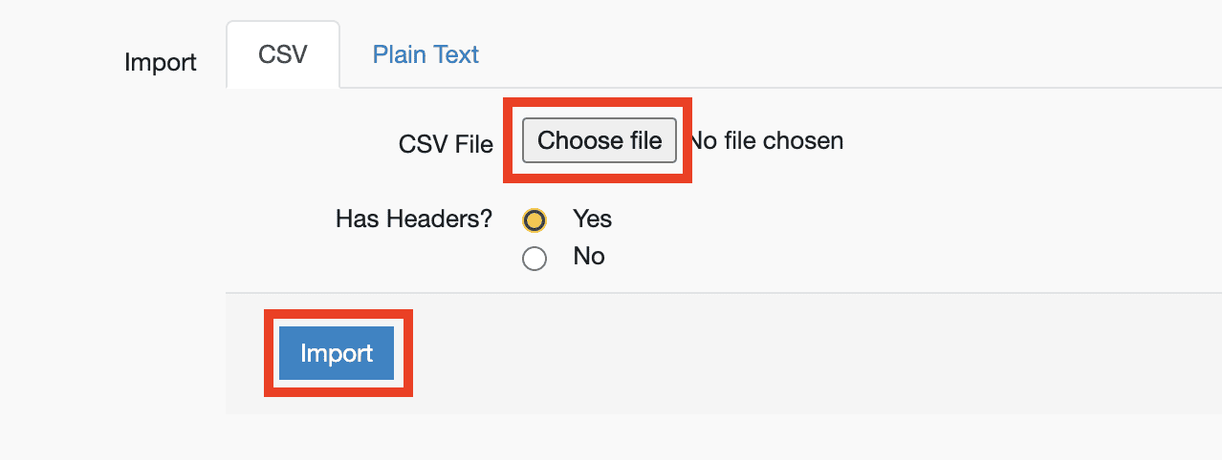Mark that the CSV has no headers
Image resolution: width=1222 pixels, height=460 pixels.
[x=535, y=258]
